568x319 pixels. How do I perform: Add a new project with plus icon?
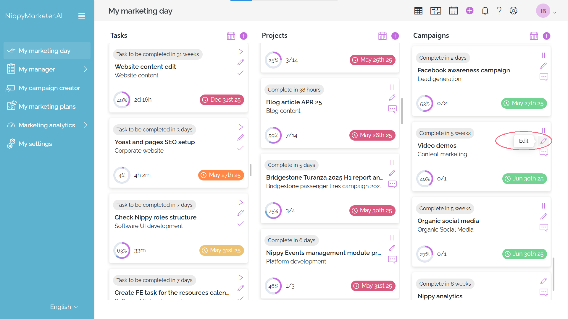395,36
